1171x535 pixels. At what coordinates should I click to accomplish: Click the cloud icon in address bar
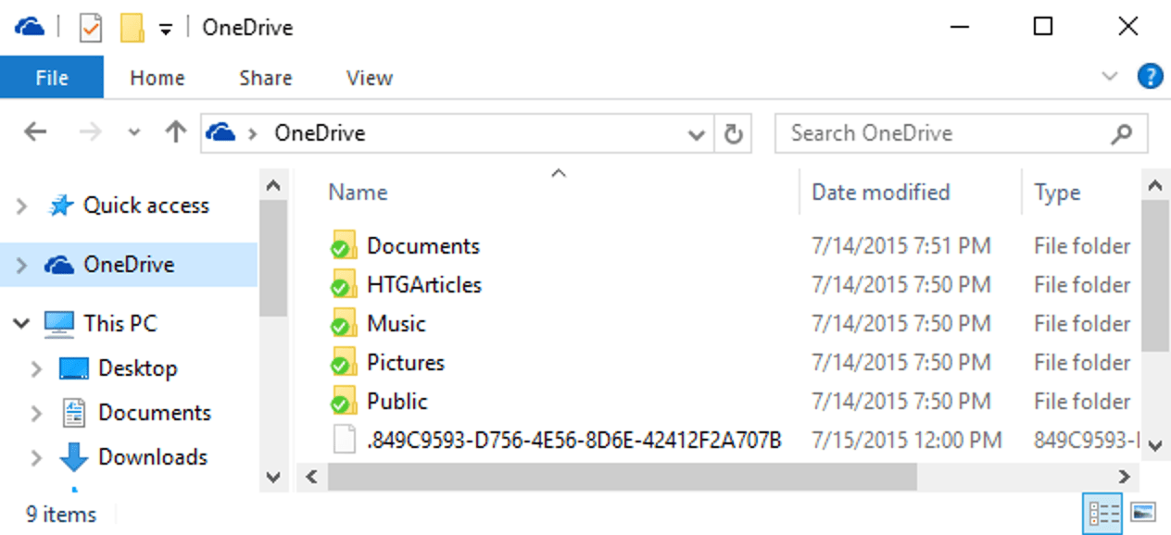pyautogui.click(x=220, y=132)
